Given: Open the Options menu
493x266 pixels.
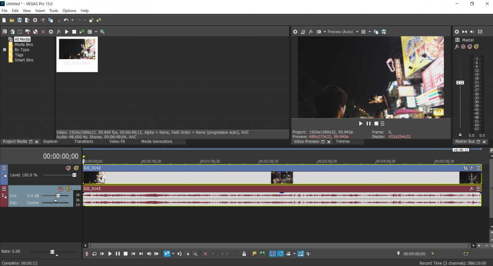Looking at the screenshot, I should pyautogui.click(x=69, y=11).
